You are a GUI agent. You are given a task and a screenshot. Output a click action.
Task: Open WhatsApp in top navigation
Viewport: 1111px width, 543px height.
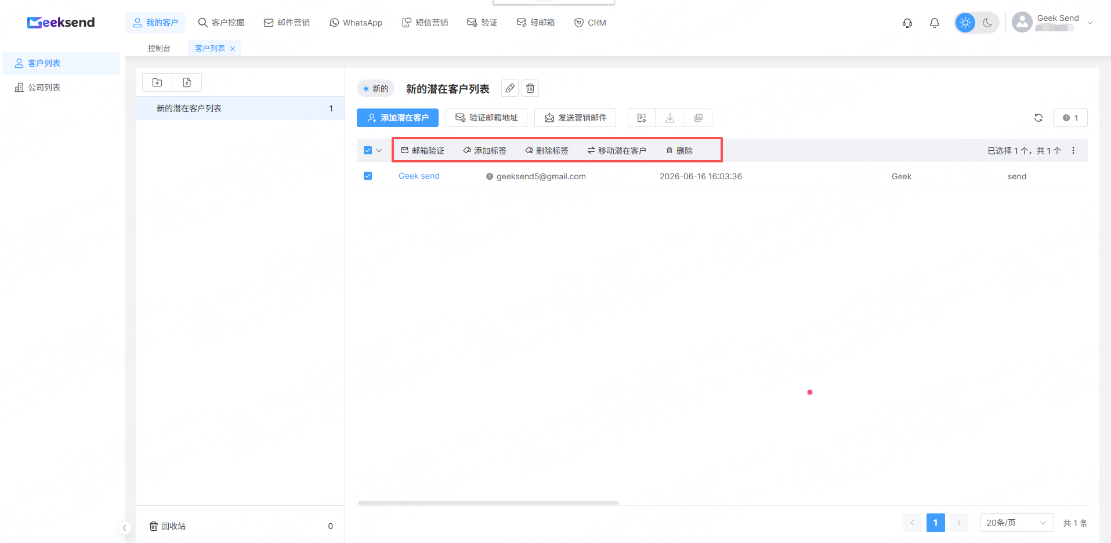point(356,23)
